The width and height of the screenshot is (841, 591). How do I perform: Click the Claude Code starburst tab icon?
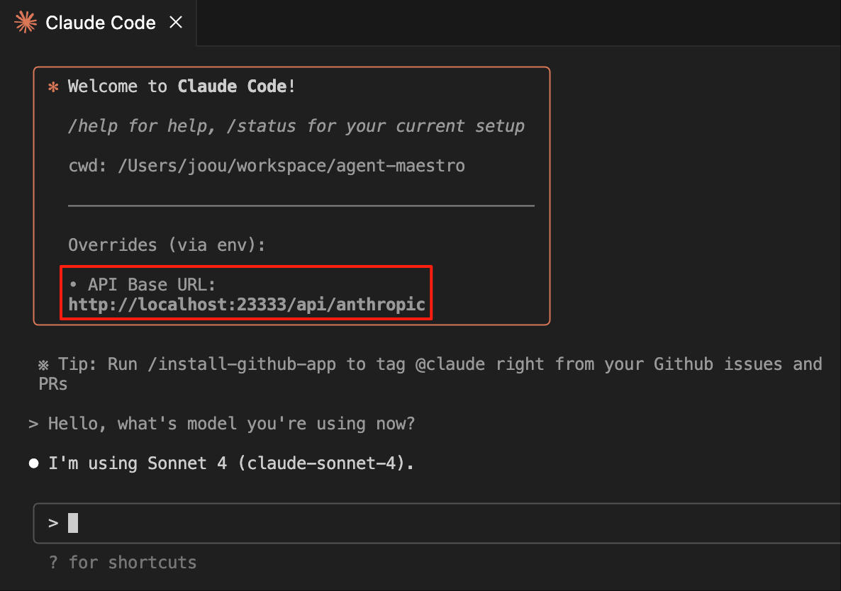click(26, 23)
